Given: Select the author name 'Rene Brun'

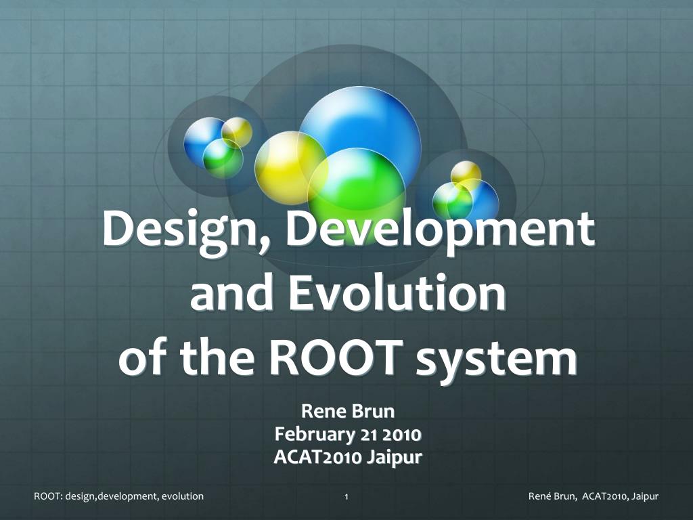Looking at the screenshot, I should pyautogui.click(x=348, y=411).
